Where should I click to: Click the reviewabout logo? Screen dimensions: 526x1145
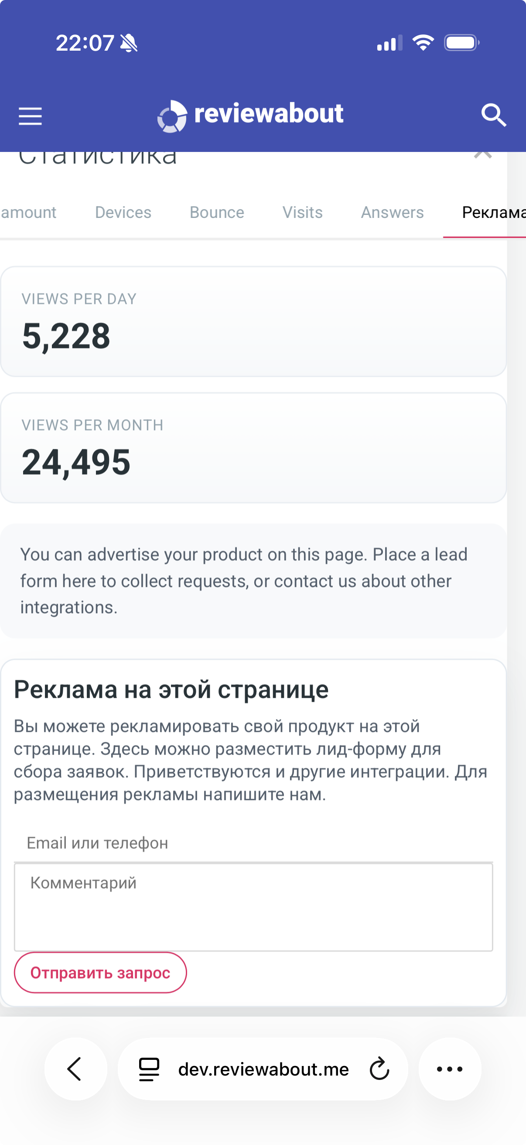coord(250,115)
